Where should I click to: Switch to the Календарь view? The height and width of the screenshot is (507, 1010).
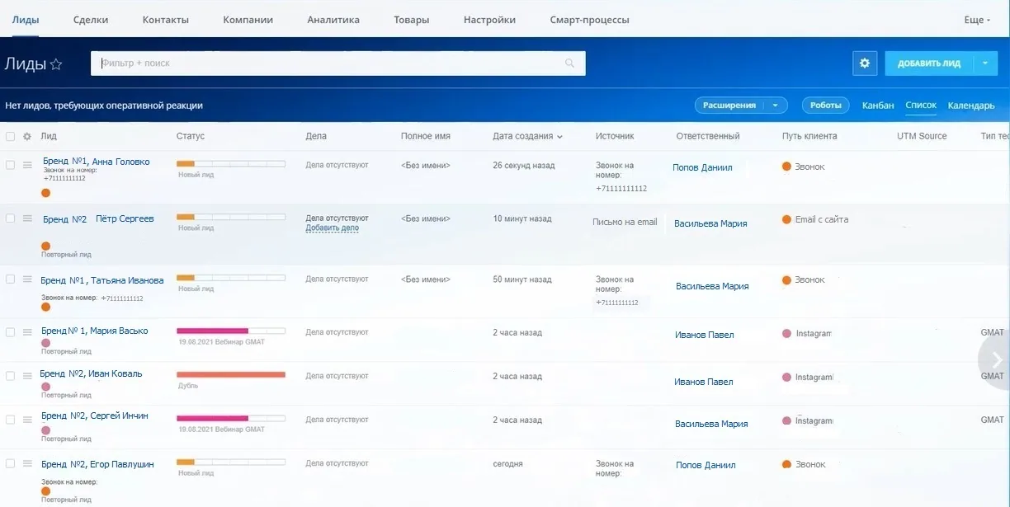[x=971, y=106]
